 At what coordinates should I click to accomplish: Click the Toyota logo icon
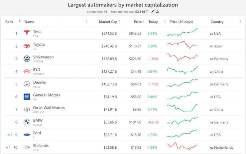(x=27, y=46)
